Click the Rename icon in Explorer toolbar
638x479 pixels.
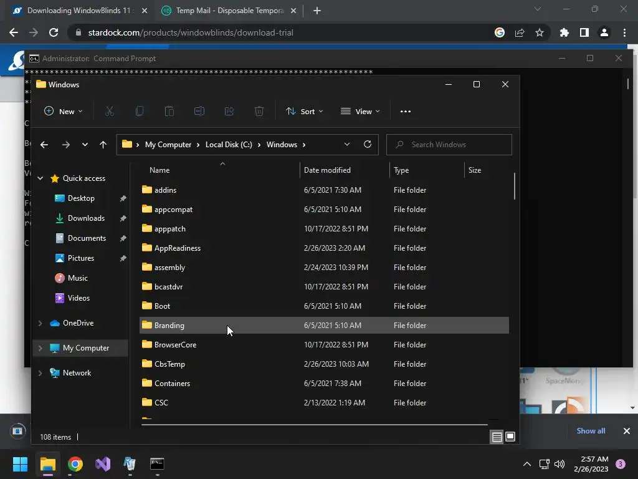199,111
